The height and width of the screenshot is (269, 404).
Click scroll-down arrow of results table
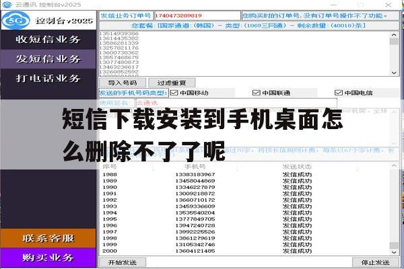click(x=394, y=252)
